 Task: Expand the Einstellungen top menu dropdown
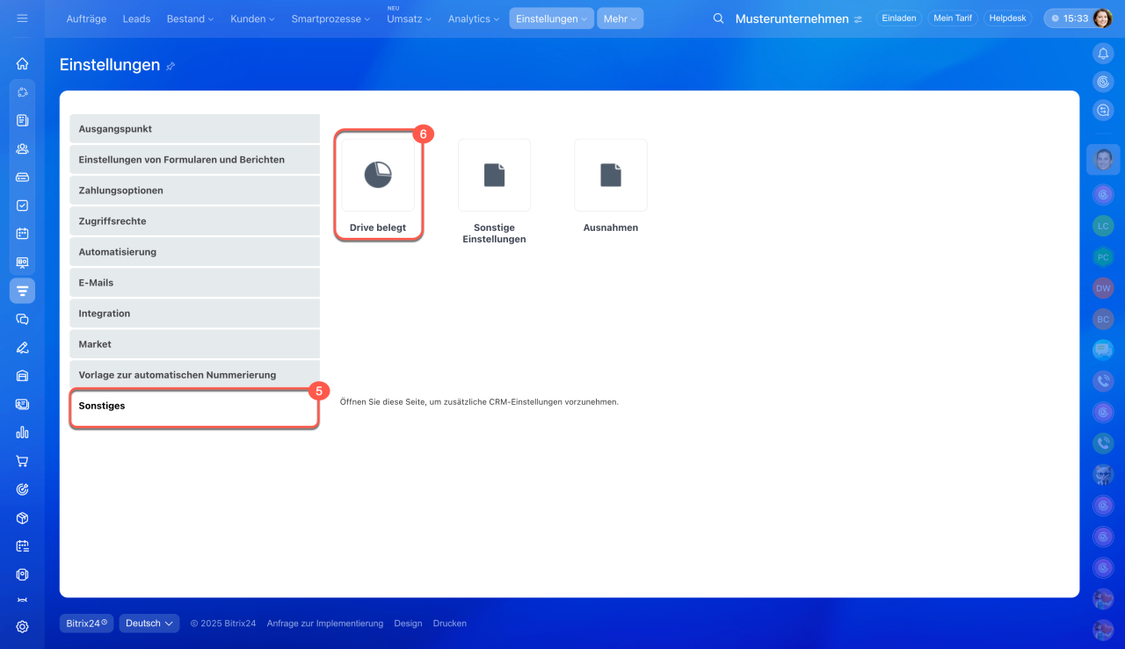[551, 18]
